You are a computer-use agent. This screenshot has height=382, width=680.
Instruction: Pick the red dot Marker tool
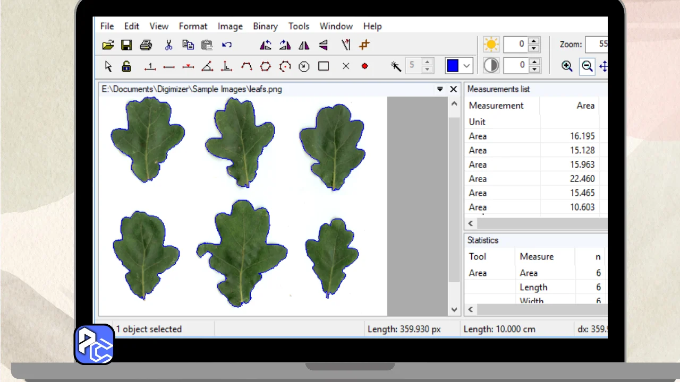click(x=364, y=66)
